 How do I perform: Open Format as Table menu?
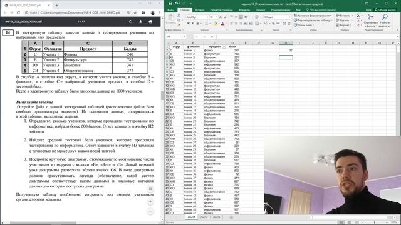pos(313,20)
